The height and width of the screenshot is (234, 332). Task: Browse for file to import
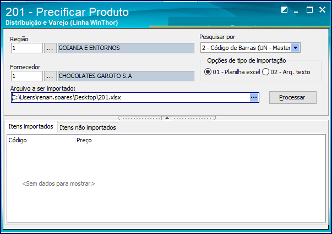pos(254,97)
